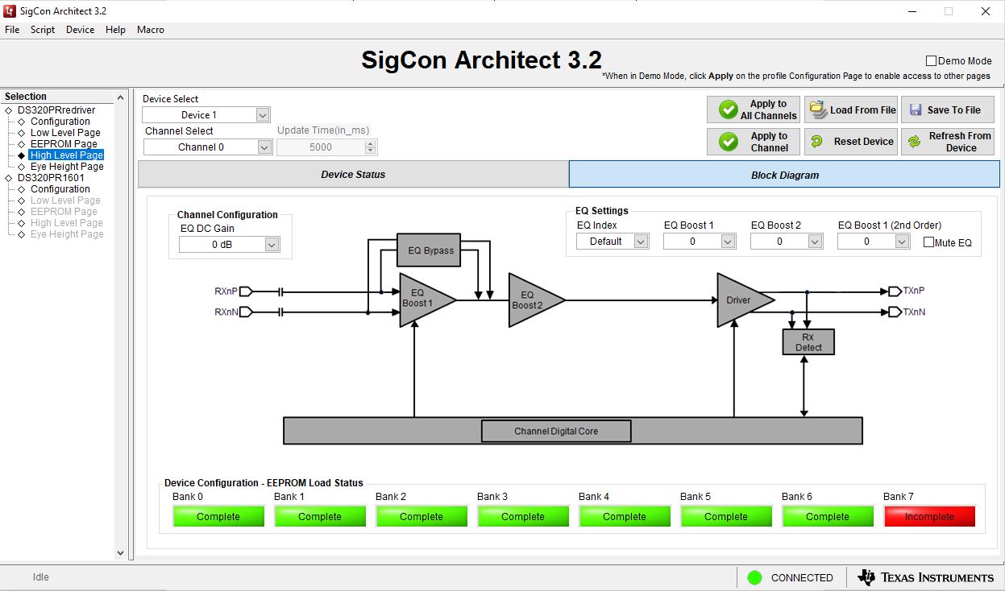Screen dimensions: 1005x591
Task: Collapse the DS320PR1601 tree node
Action: pyautogui.click(x=9, y=178)
